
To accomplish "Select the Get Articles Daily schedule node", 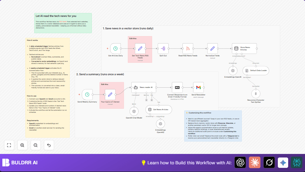I will click(x=115, y=48).
